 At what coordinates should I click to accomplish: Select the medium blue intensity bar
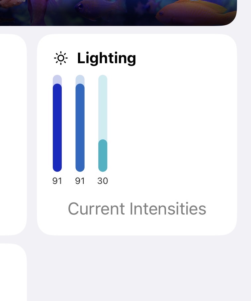(80, 123)
